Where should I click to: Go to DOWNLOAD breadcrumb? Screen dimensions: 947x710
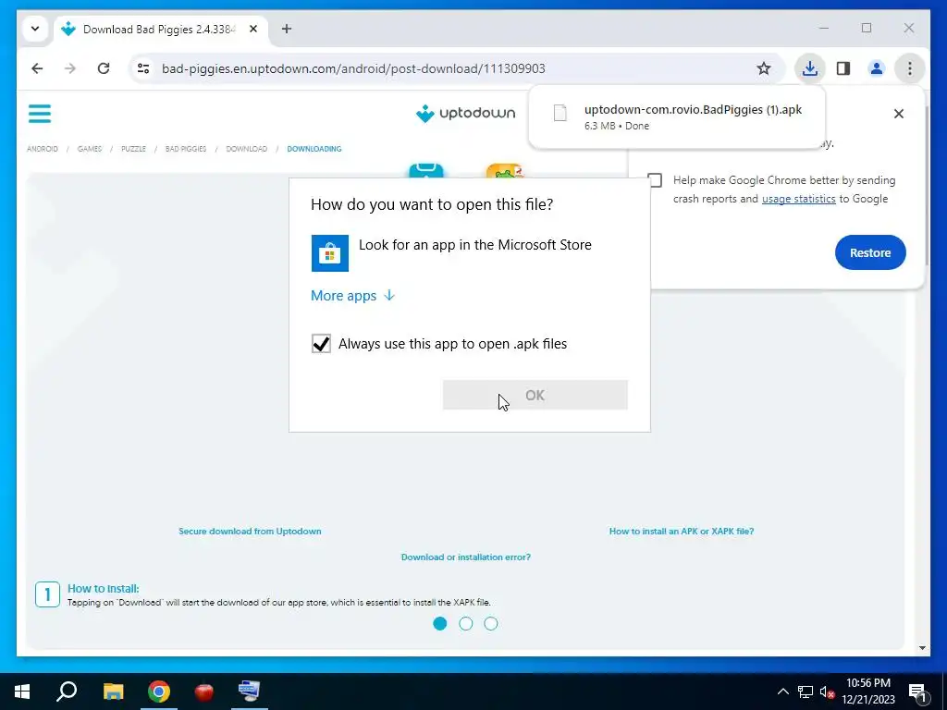coord(246,149)
